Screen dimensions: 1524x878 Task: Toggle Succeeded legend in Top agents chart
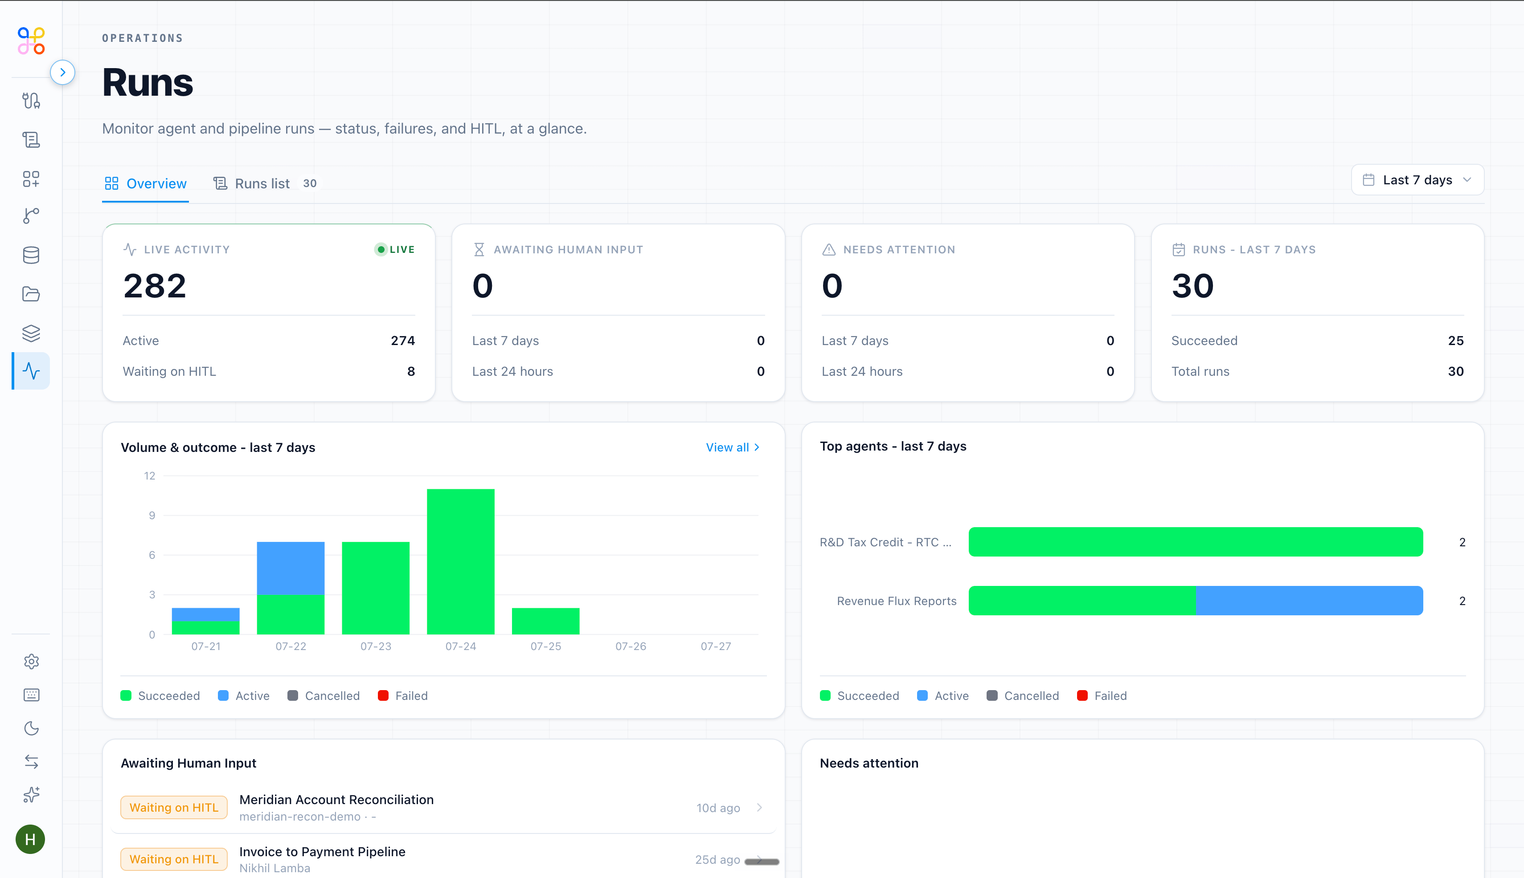860,696
